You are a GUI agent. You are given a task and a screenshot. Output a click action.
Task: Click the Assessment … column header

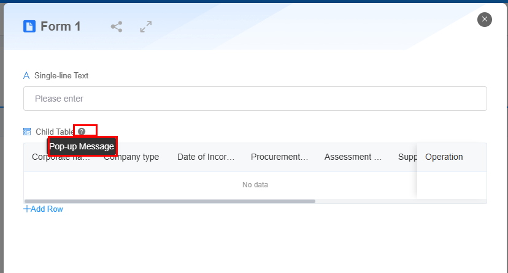click(353, 157)
